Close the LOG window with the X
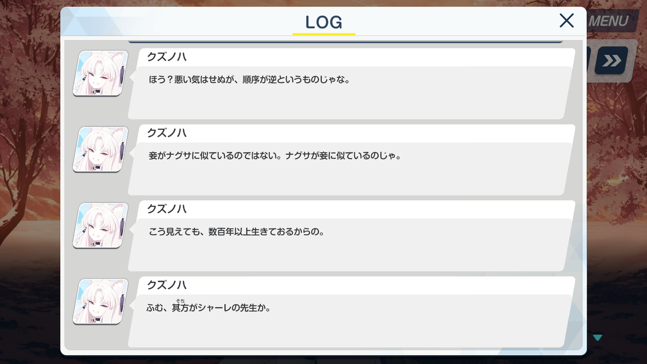The height and width of the screenshot is (364, 647). coord(567,21)
